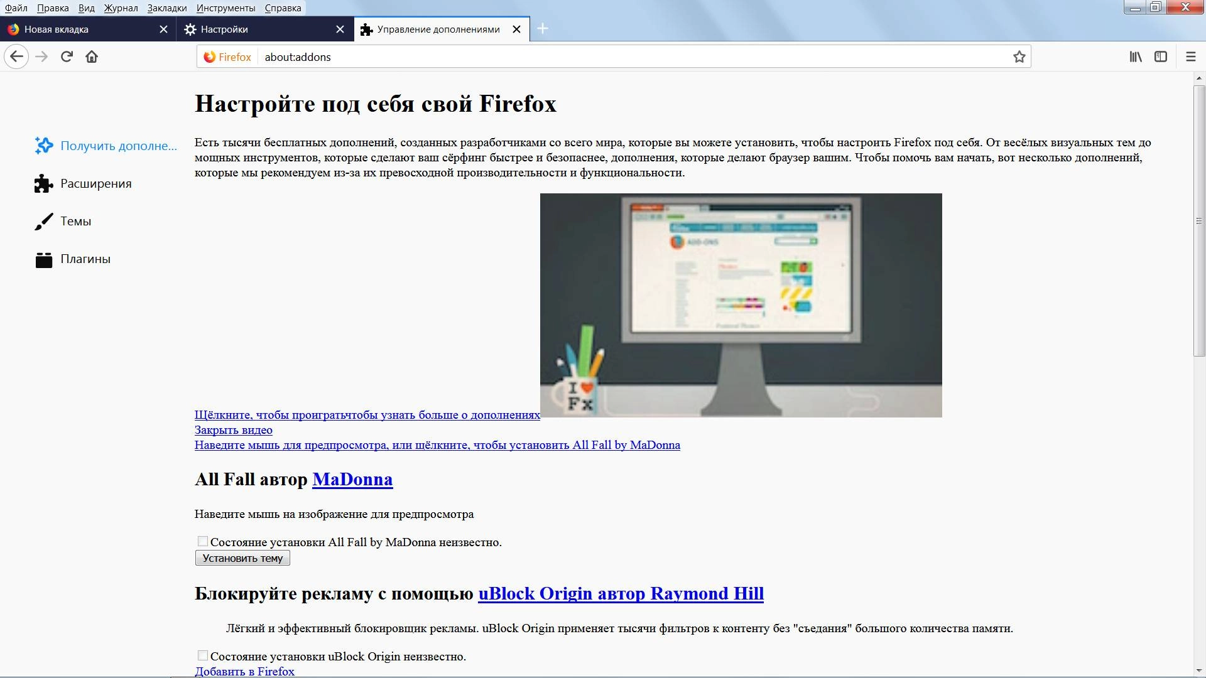Click the 'Наведите мышь для предпросмотра' link
The image size is (1206, 678).
click(437, 445)
